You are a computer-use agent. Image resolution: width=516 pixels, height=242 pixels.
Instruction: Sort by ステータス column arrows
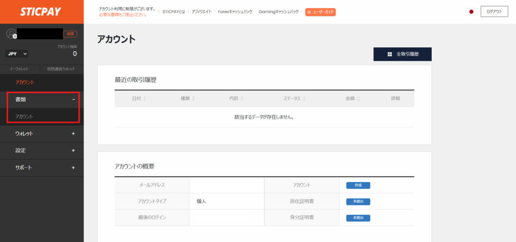304,99
